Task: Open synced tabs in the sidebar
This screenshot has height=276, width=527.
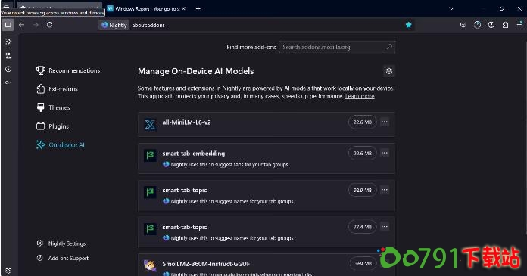Action: [x=8, y=55]
